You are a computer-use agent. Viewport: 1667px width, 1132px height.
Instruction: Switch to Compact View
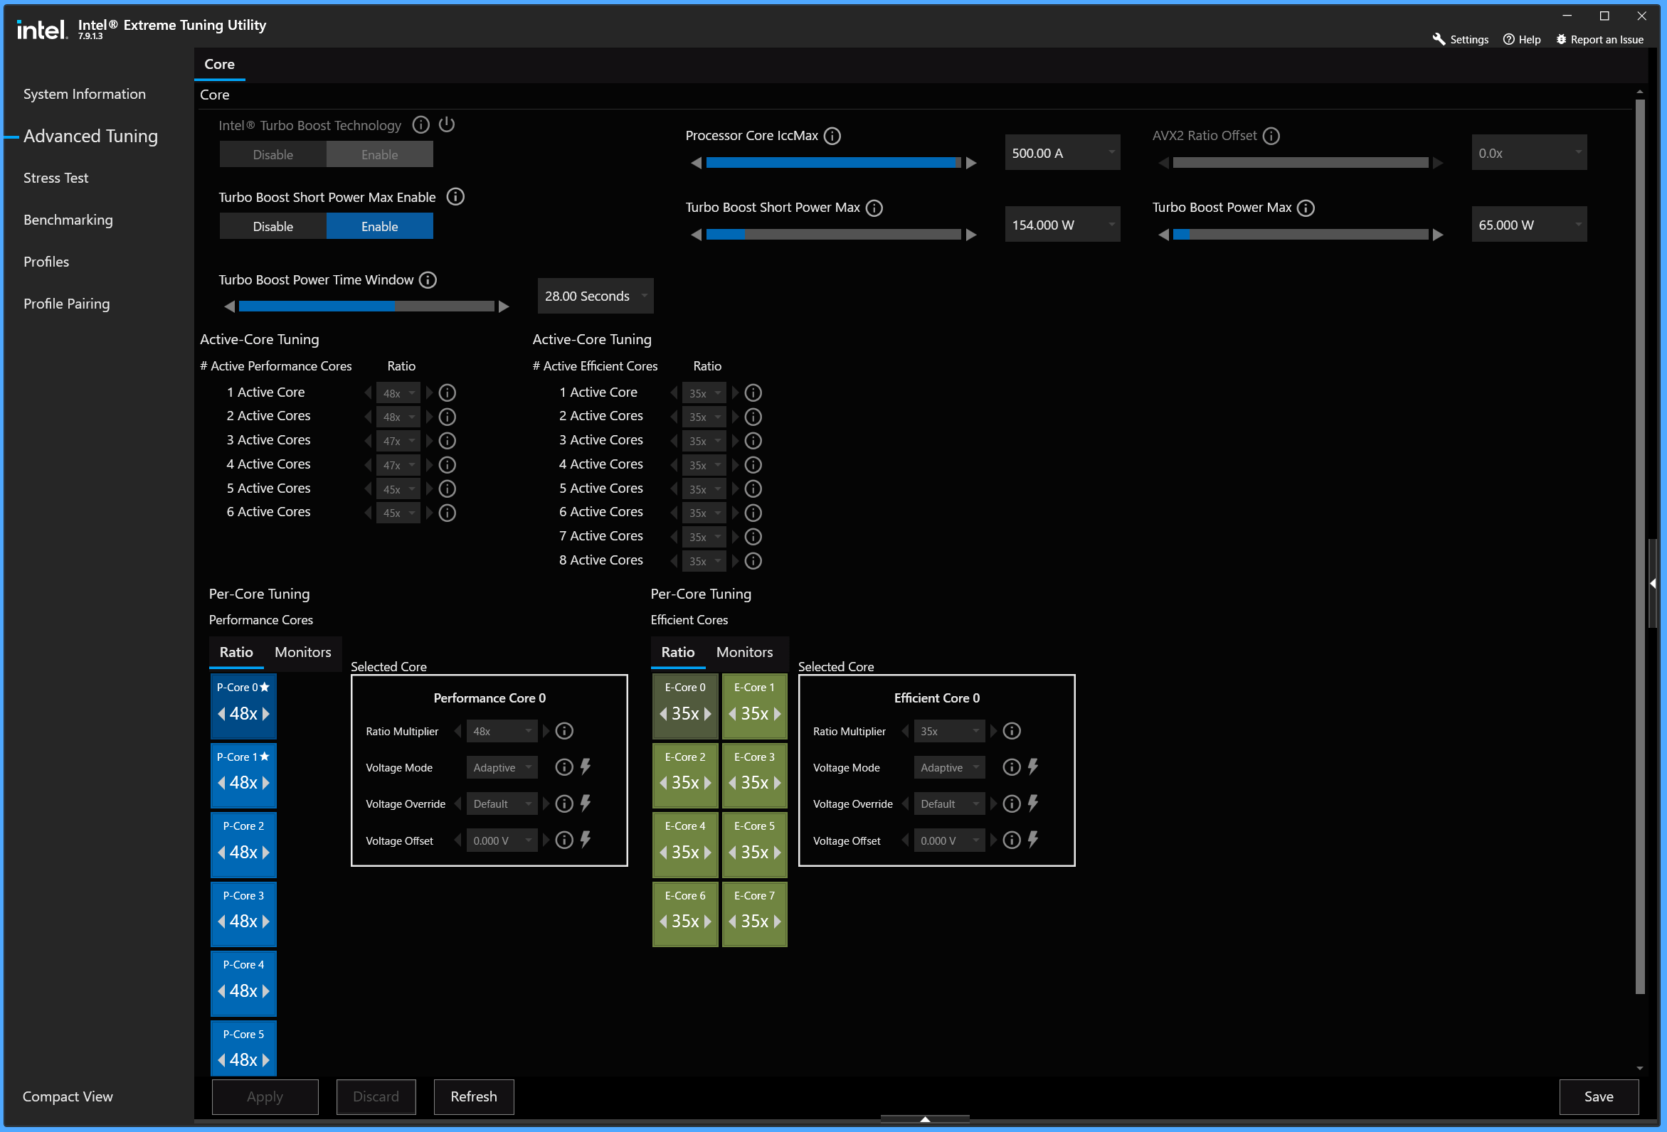pos(68,1096)
